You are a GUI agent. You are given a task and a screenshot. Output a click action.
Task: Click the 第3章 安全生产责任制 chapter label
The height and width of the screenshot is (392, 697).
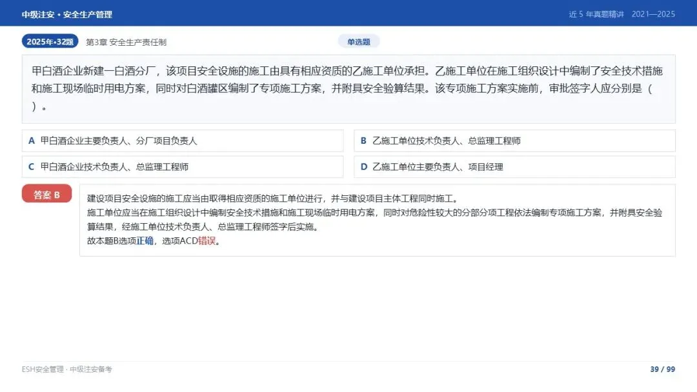[x=126, y=42]
